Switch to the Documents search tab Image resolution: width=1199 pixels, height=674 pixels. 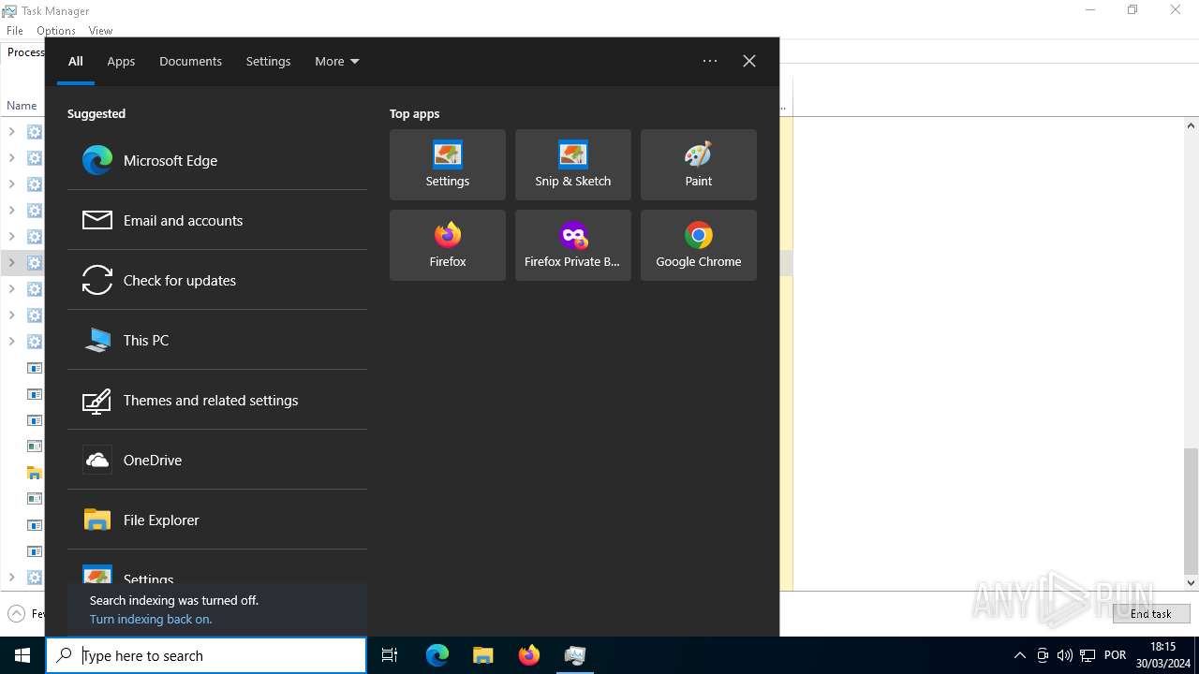point(190,61)
